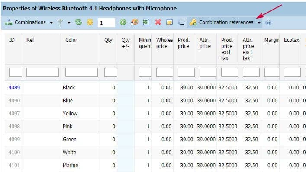Click Attr. price 39.0000 in Pink row

[206, 127]
